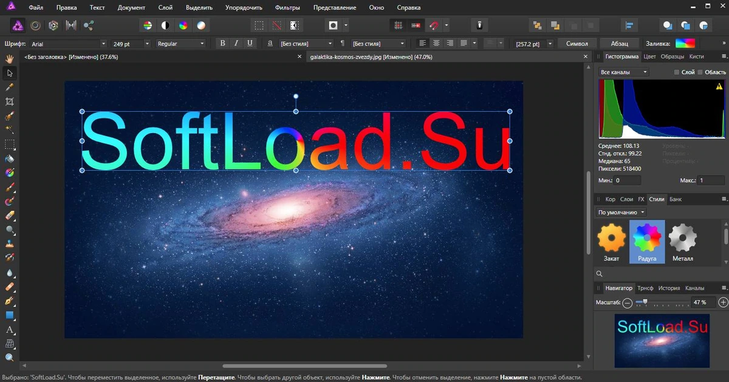Apply Auto Contrast from toolbar

pos(165,26)
